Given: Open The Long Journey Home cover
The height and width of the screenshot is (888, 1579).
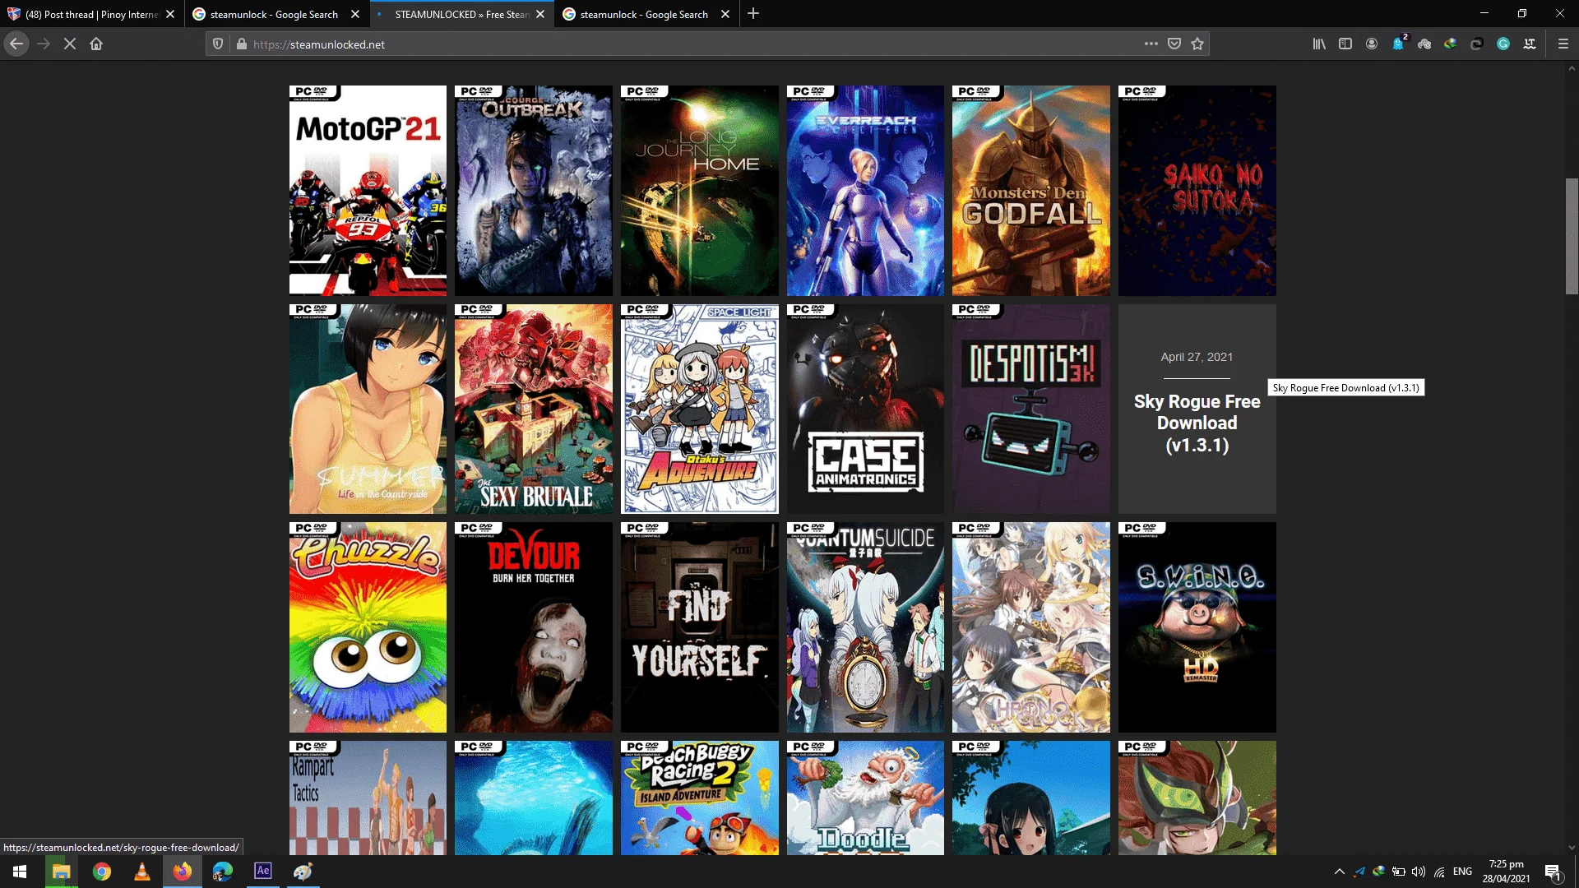Looking at the screenshot, I should tap(700, 191).
